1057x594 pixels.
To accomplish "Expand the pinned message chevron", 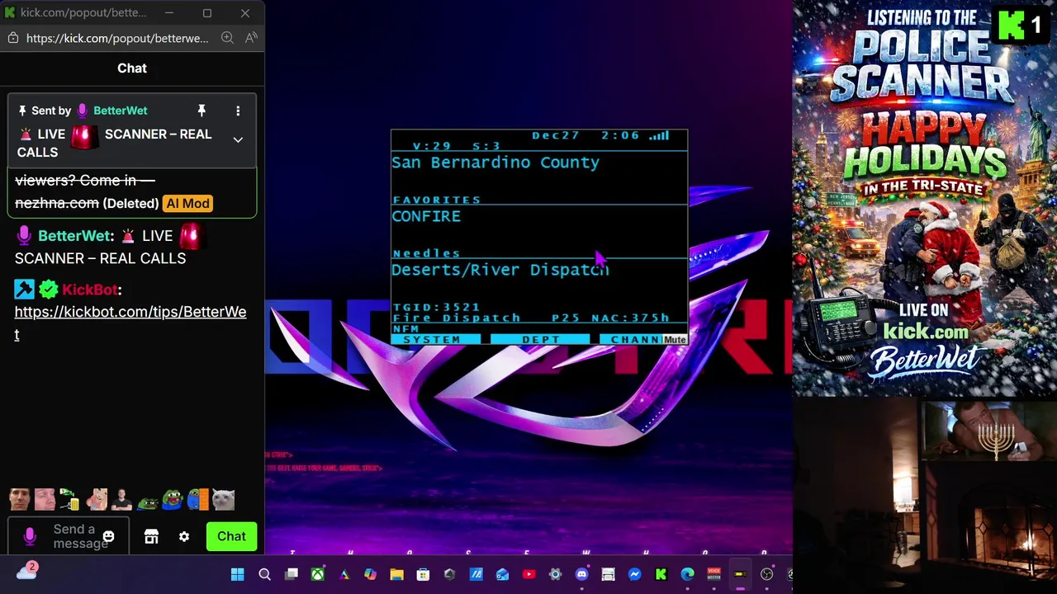I will tap(238, 140).
